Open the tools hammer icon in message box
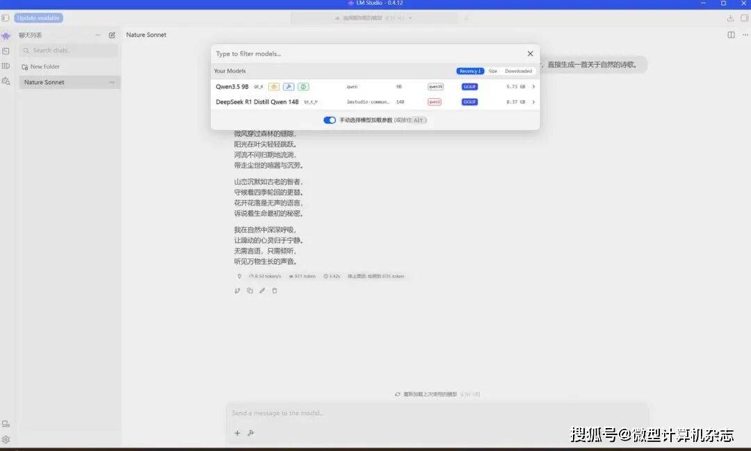The width and height of the screenshot is (751, 451). click(250, 434)
